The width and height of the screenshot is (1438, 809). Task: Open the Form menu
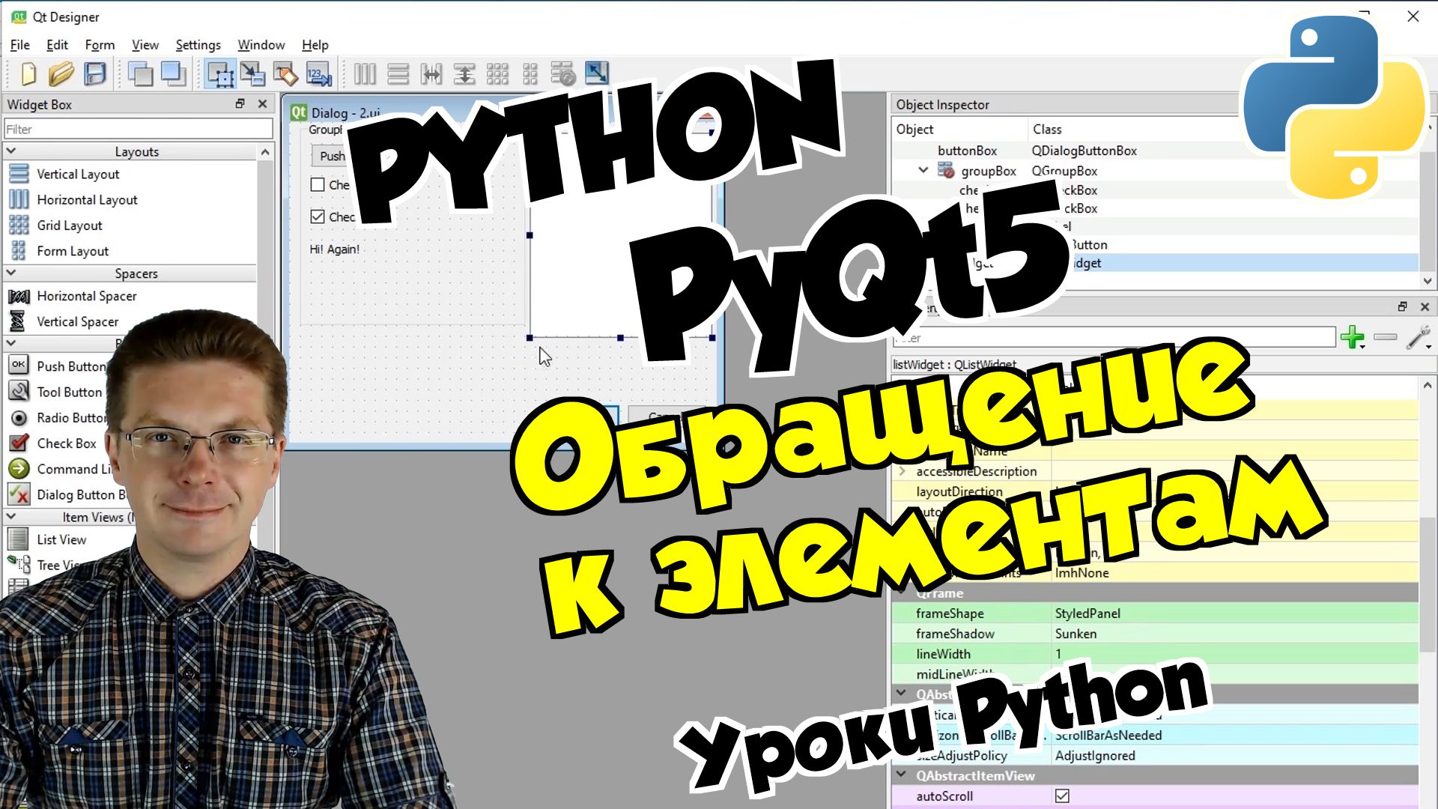coord(100,45)
